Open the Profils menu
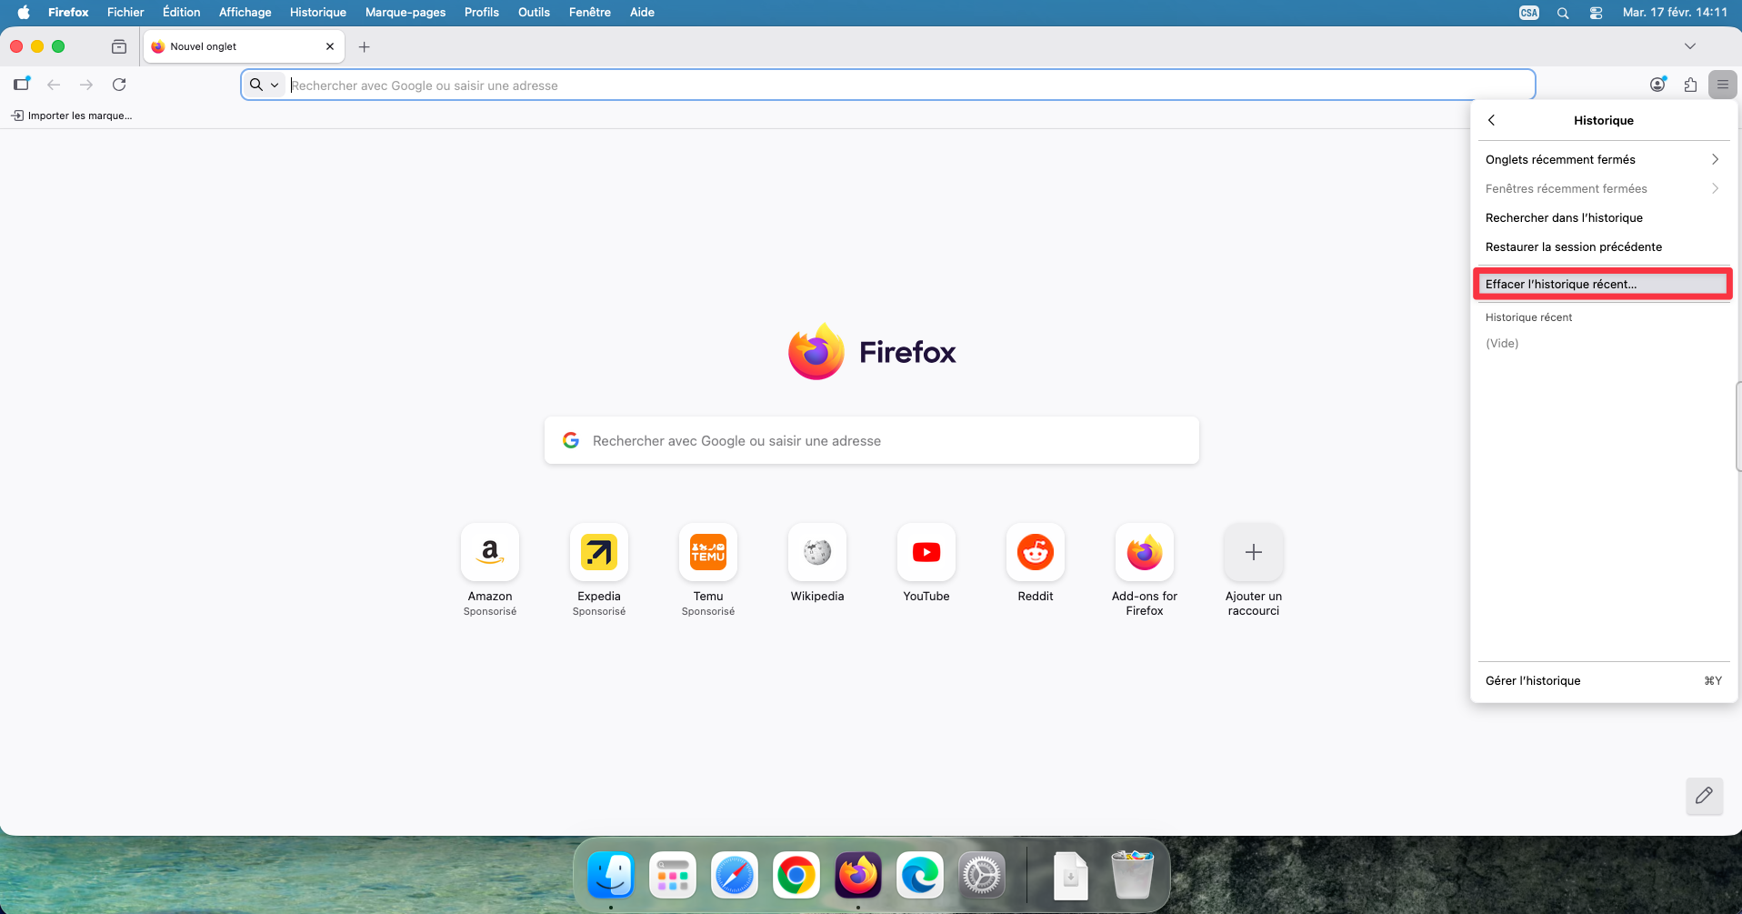Viewport: 1742px width, 914px height. (481, 12)
